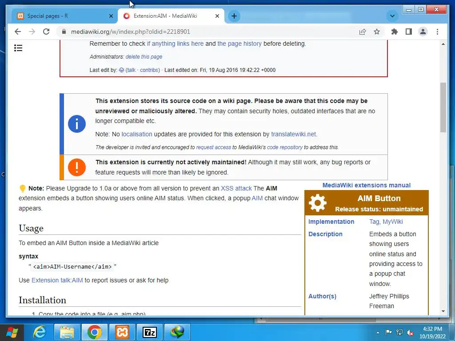
Task: Click the muted volume tray icon
Action: pos(410,333)
